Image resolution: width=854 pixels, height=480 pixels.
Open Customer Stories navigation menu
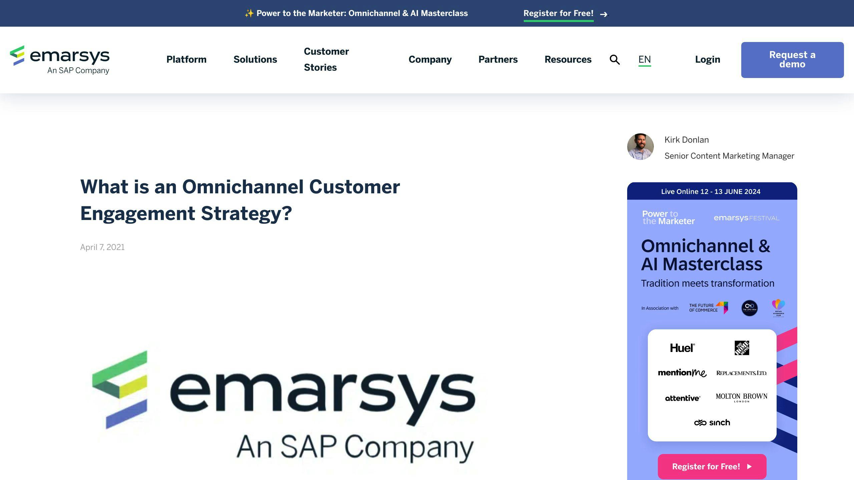[326, 59]
